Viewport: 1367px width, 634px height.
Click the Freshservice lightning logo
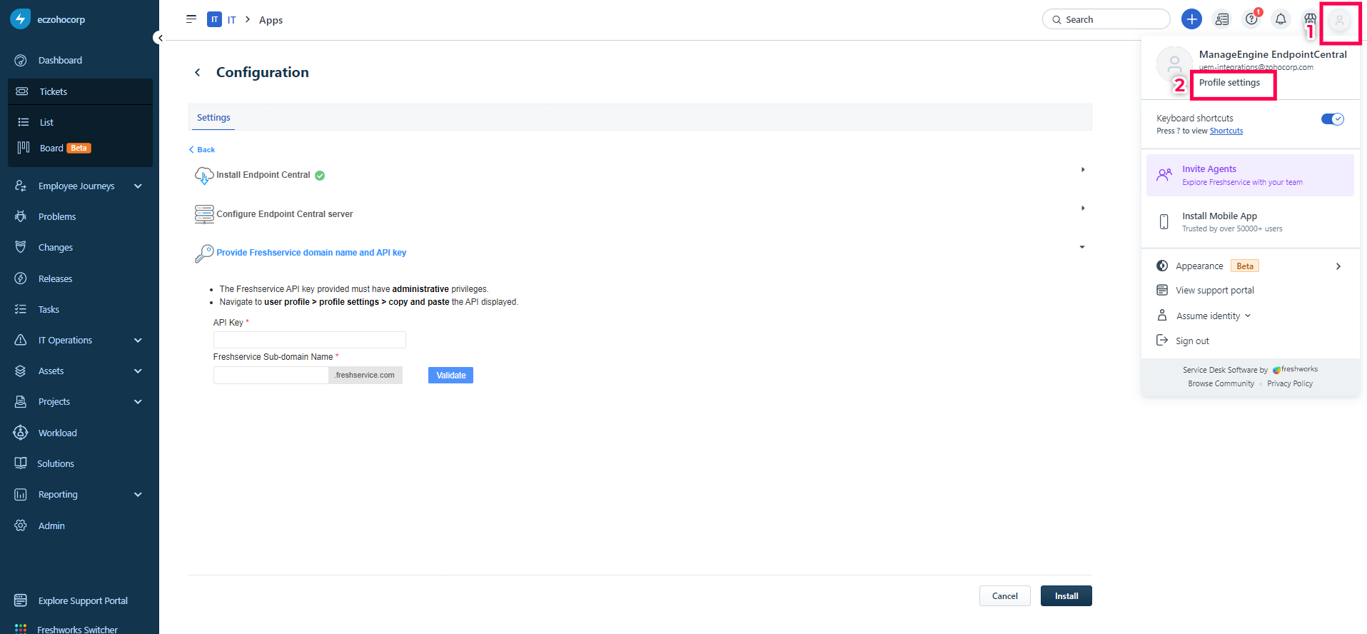(20, 19)
